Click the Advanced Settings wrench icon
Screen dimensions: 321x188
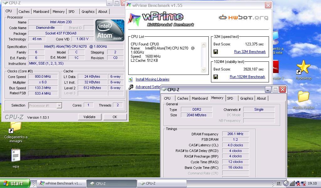pyautogui.click(x=131, y=87)
